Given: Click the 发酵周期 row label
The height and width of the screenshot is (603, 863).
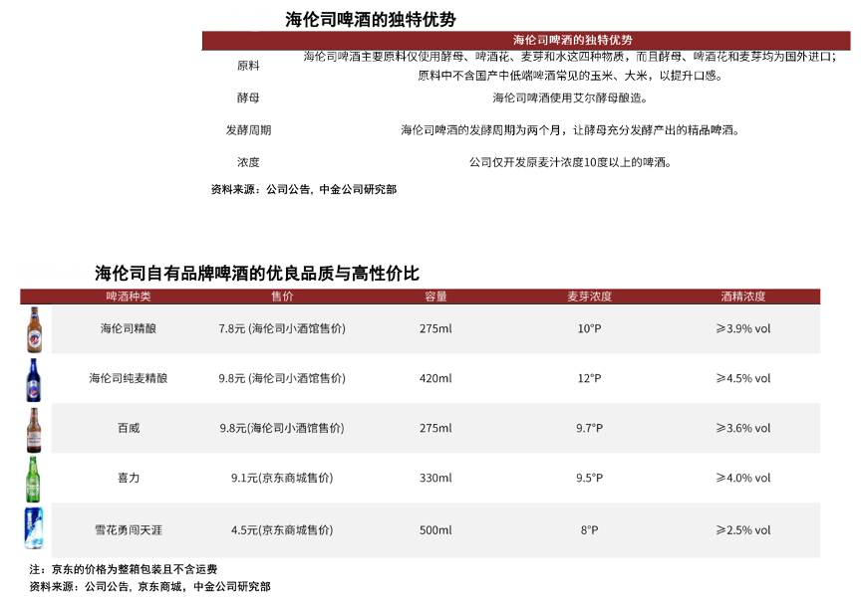Looking at the screenshot, I should [x=248, y=130].
